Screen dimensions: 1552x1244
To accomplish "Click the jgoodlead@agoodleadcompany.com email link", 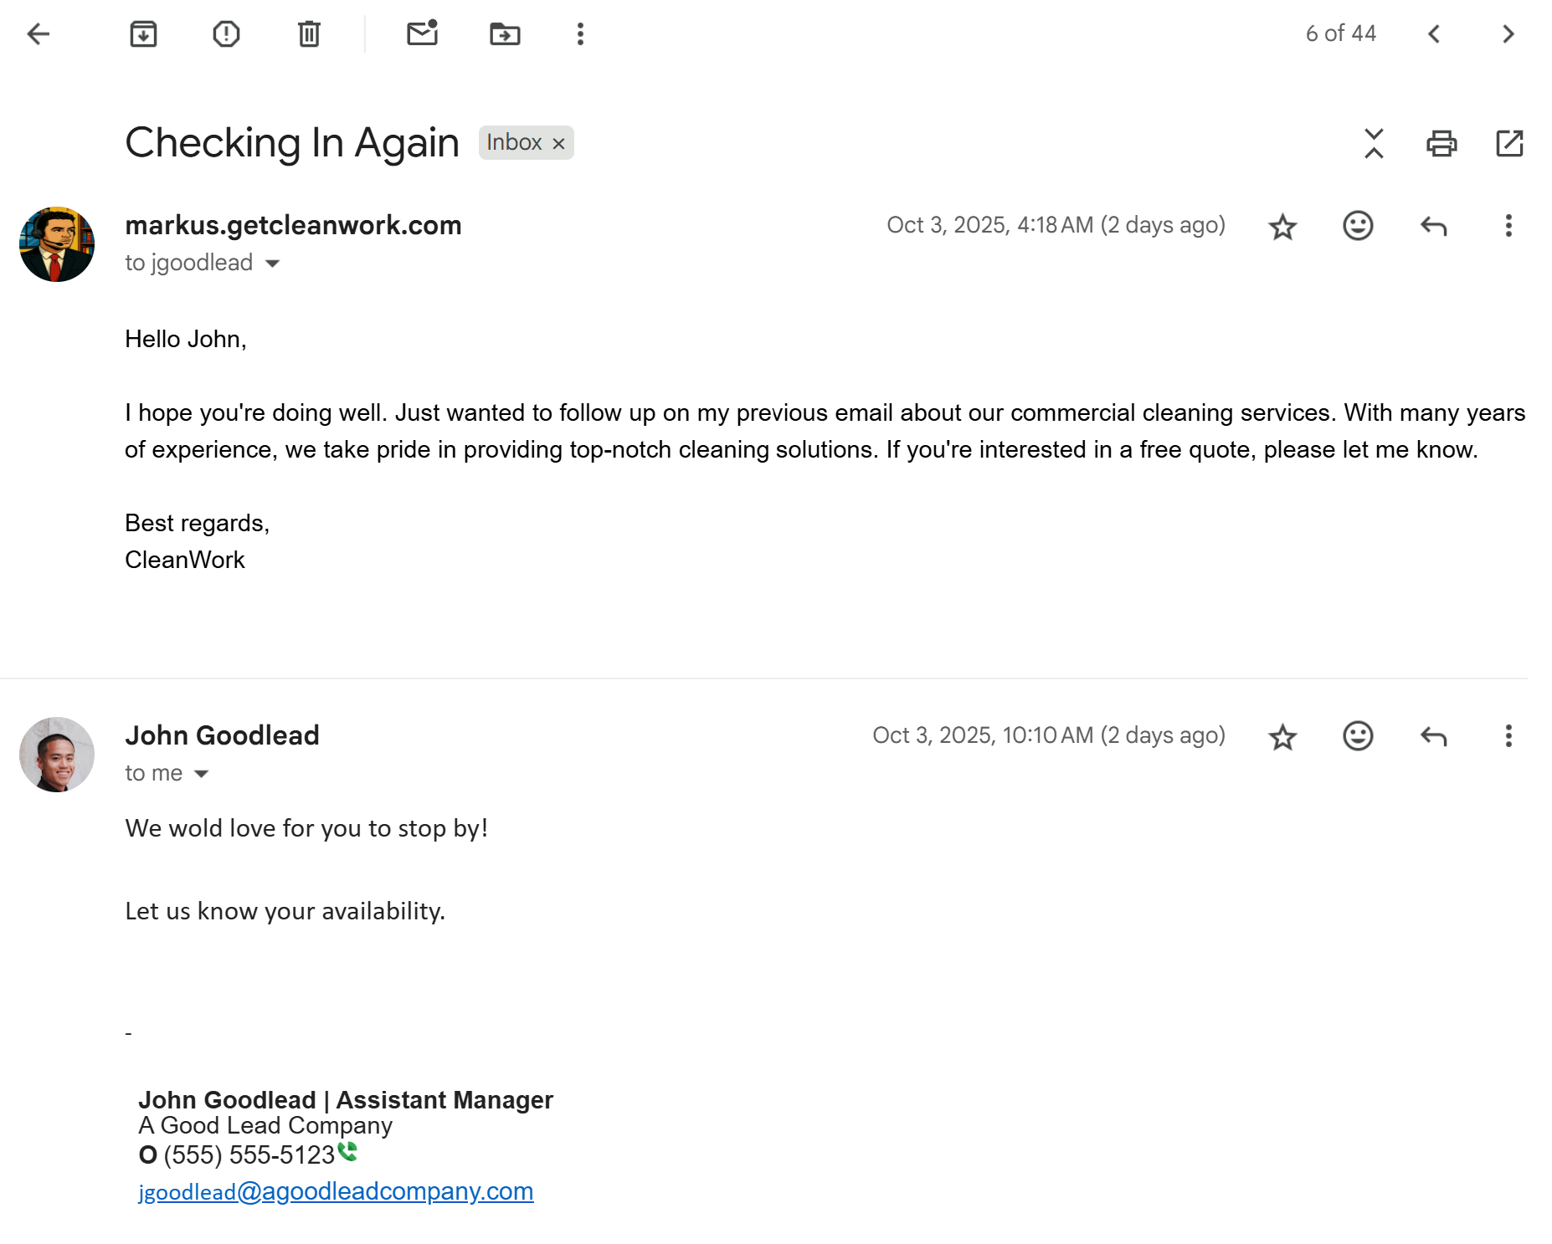I will (x=336, y=1191).
